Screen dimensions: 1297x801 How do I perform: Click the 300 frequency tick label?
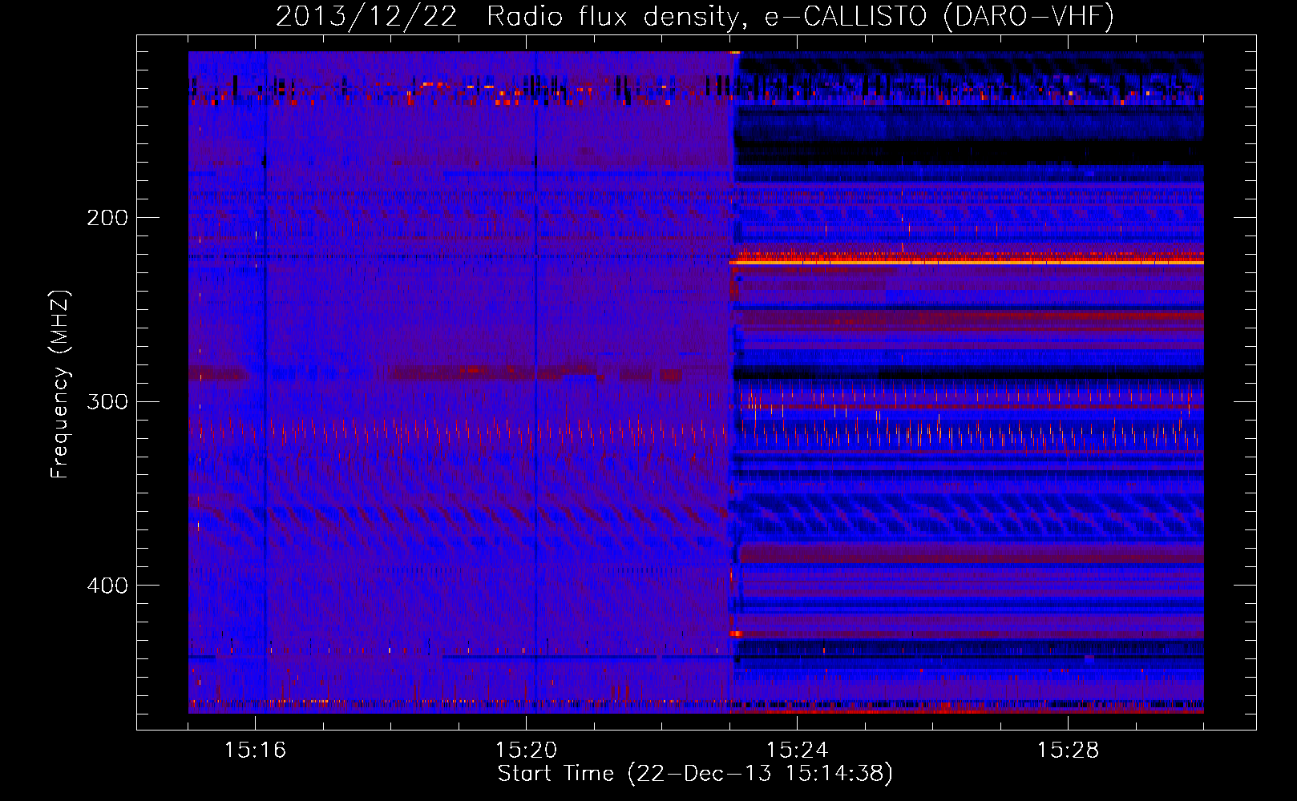107,401
